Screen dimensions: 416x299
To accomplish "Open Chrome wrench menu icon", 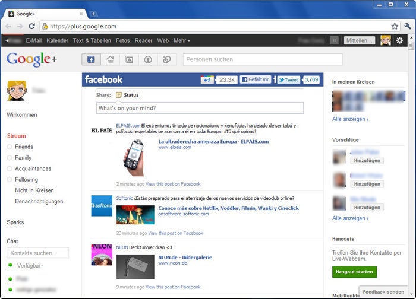I will point(408,26).
